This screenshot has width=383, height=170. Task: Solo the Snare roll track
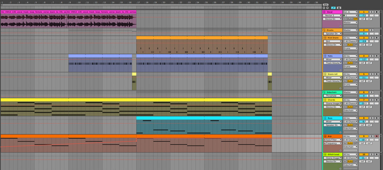[372, 74]
